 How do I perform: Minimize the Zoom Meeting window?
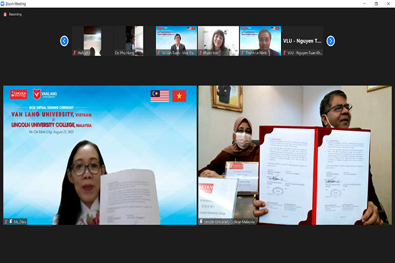point(364,4)
